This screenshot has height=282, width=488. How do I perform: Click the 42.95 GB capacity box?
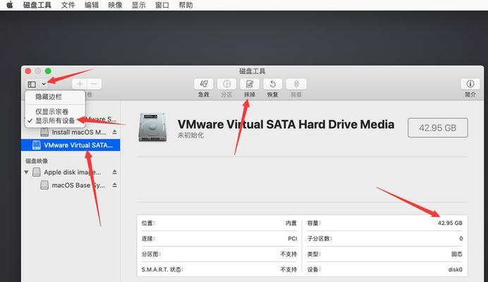pyautogui.click(x=438, y=128)
